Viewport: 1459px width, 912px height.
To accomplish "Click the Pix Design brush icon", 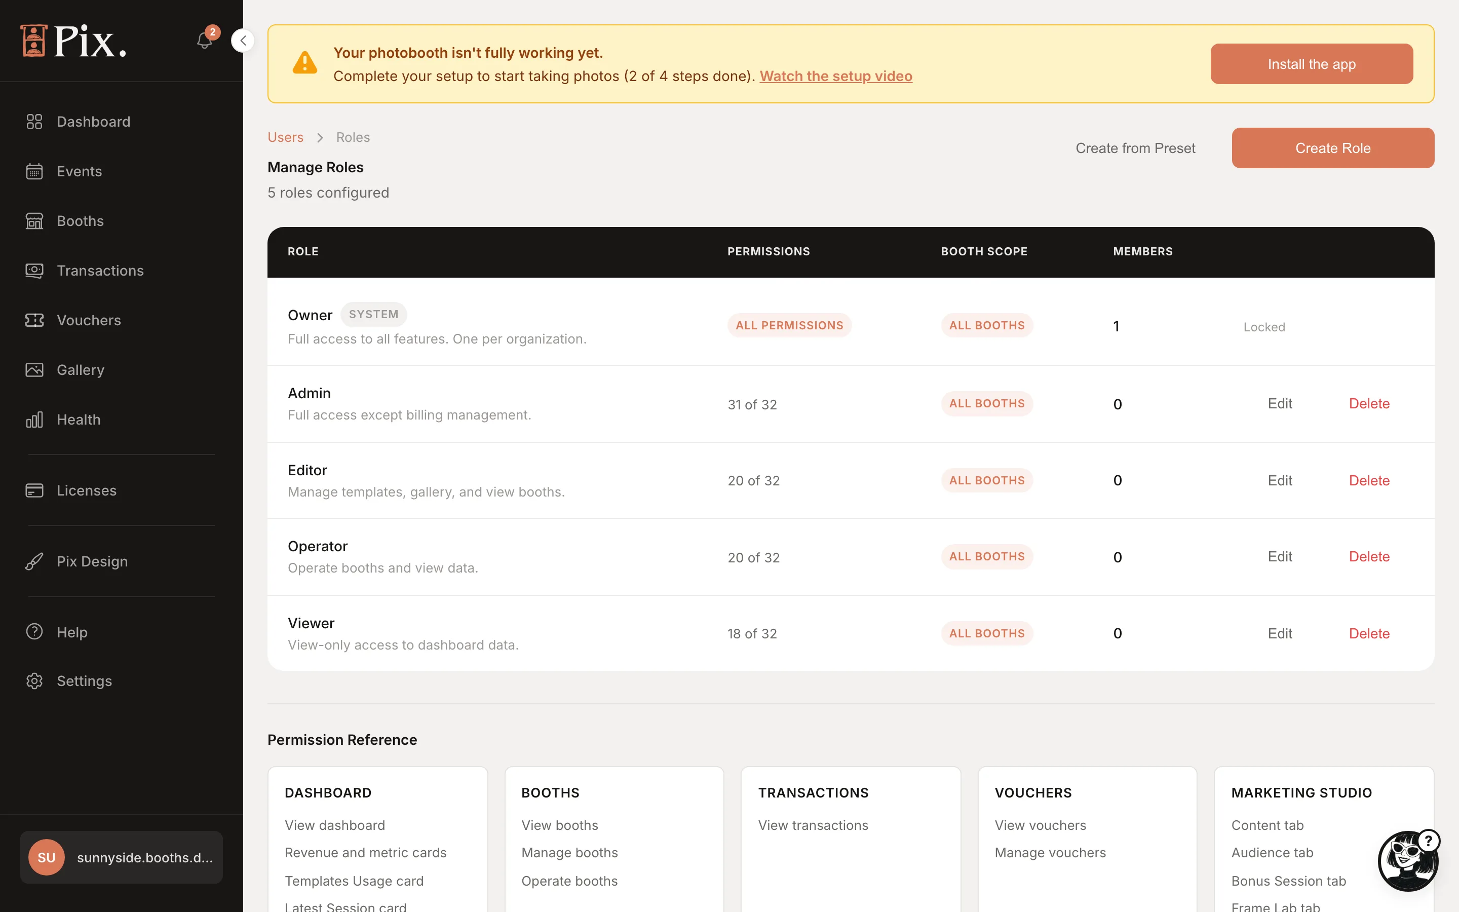I will click(34, 561).
